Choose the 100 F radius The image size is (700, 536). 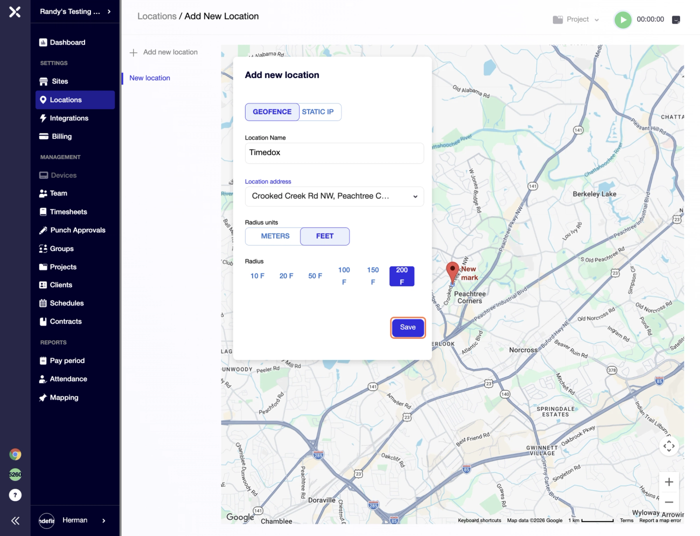pyautogui.click(x=344, y=276)
